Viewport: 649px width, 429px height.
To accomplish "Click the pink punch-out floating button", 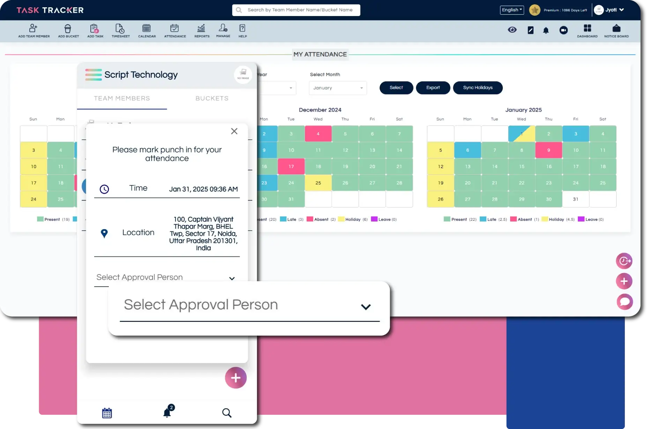I will point(624,261).
